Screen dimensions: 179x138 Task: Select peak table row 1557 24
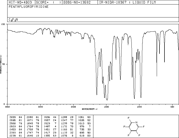pos(50,120)
